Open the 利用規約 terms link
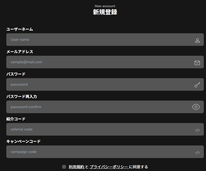The image size is (206, 171). point(76,167)
